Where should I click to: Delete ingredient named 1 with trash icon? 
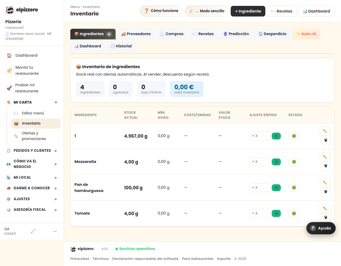coord(325,140)
